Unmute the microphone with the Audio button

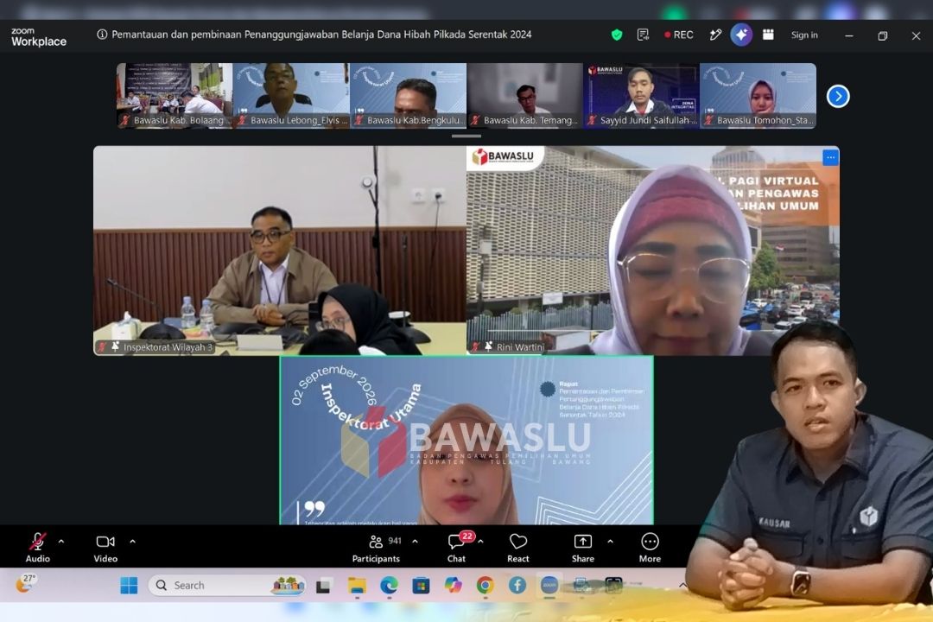(37, 548)
